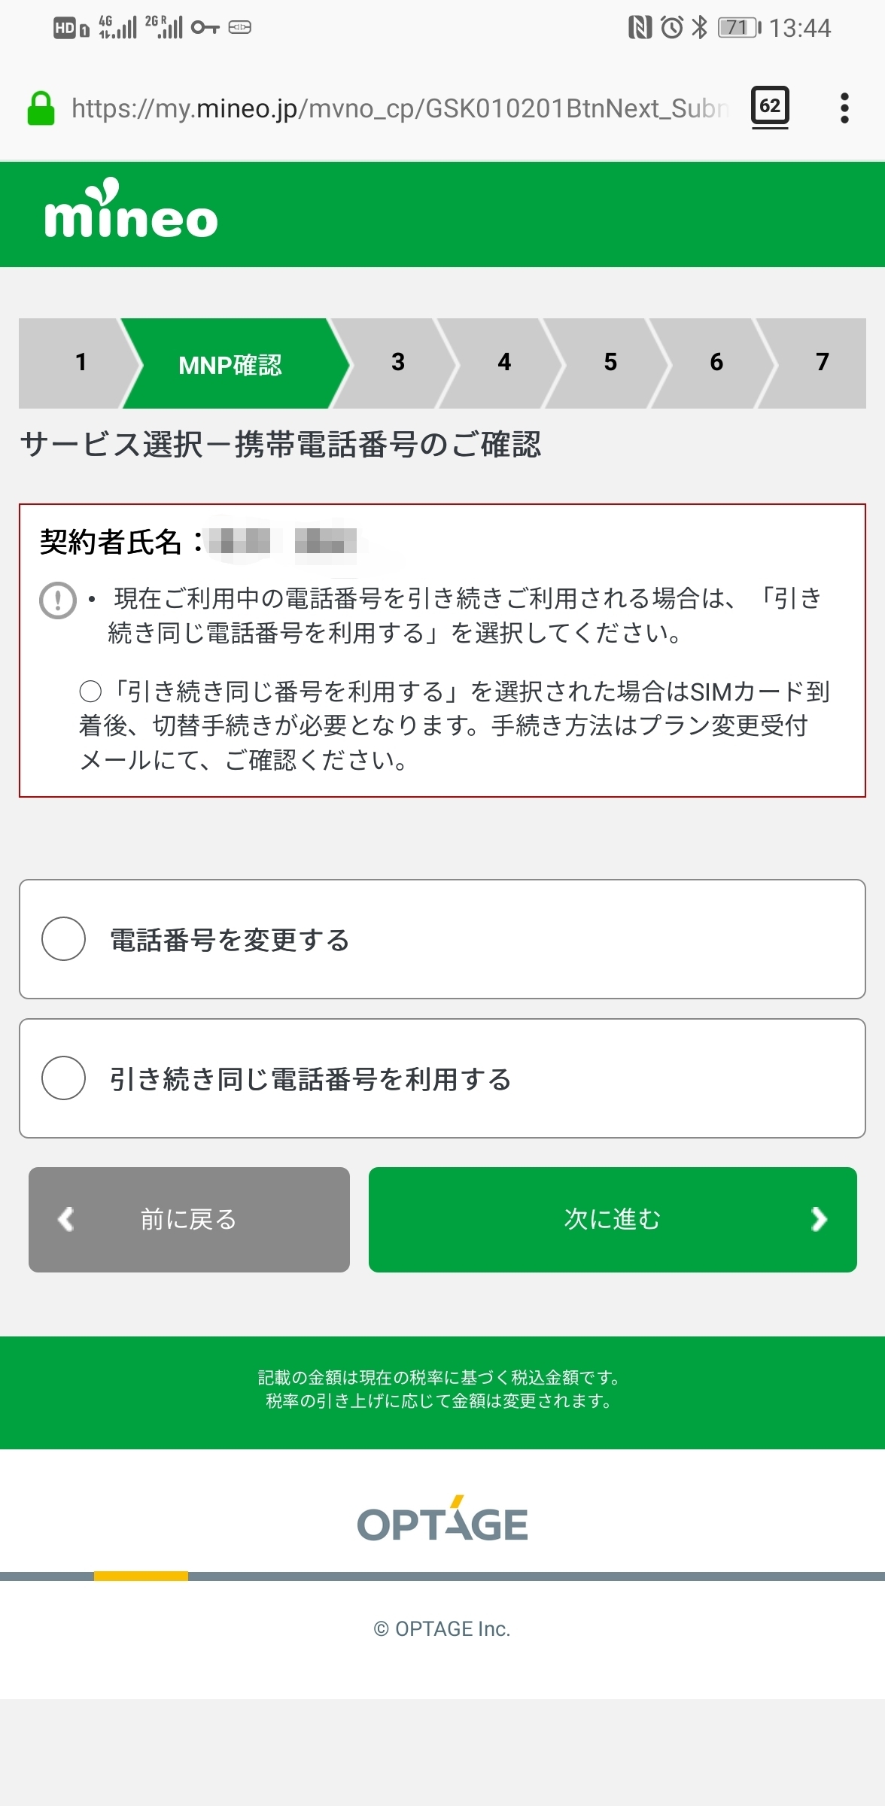Tap the alarm clock status icon
This screenshot has height=1806, width=885.
(x=671, y=28)
